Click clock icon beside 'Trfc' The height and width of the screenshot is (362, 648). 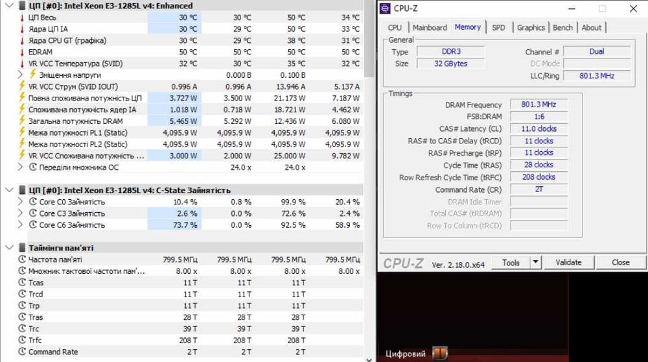pyautogui.click(x=22, y=340)
